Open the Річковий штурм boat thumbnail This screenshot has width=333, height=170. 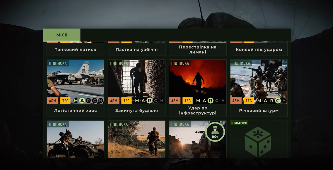(259, 82)
